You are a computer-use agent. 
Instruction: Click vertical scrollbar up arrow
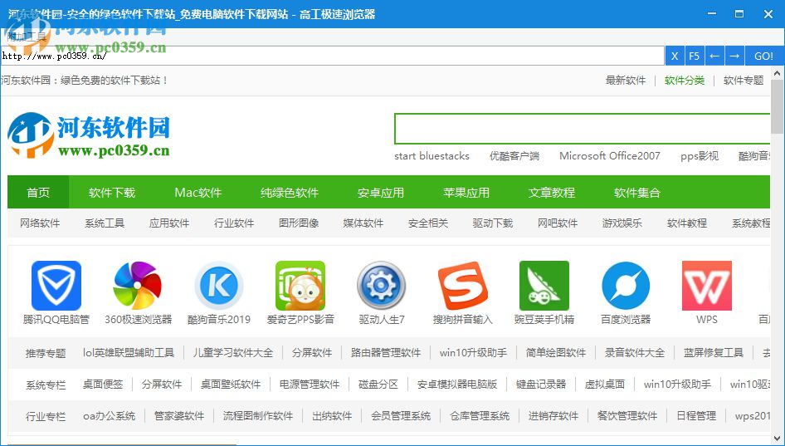[x=777, y=73]
